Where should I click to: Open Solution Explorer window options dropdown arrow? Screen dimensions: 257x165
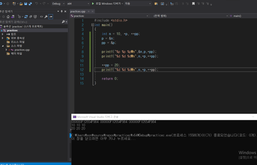click(58, 11)
